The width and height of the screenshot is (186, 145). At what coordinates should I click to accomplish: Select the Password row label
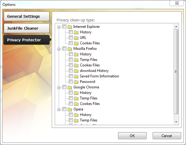click(x=88, y=82)
